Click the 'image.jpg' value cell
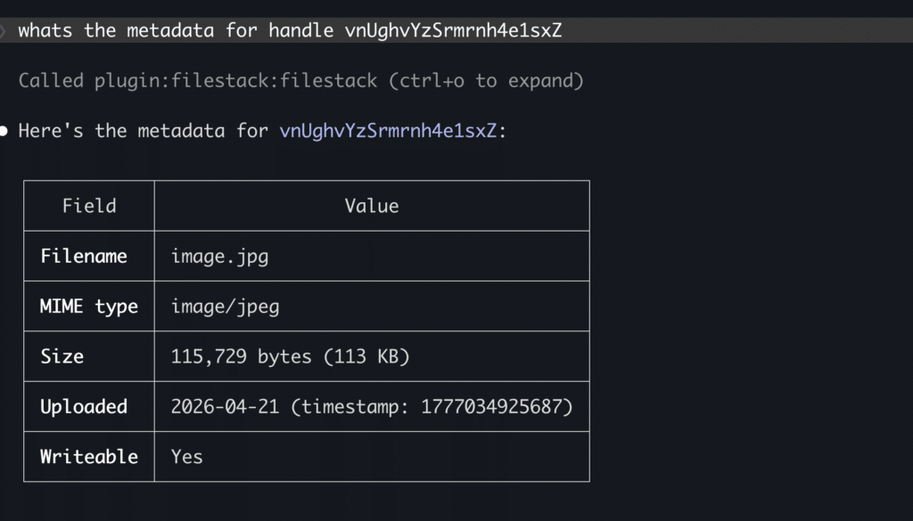This screenshot has width=913, height=521. point(220,256)
